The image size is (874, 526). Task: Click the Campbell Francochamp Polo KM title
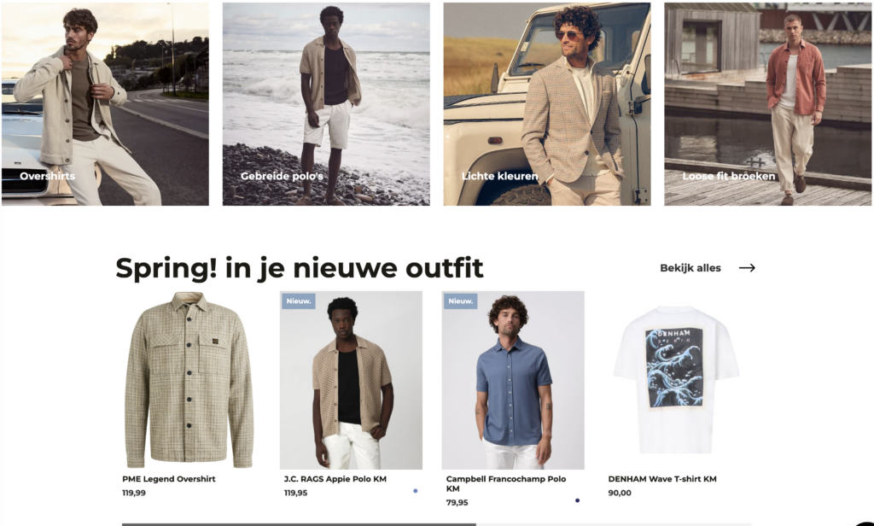[x=505, y=483]
